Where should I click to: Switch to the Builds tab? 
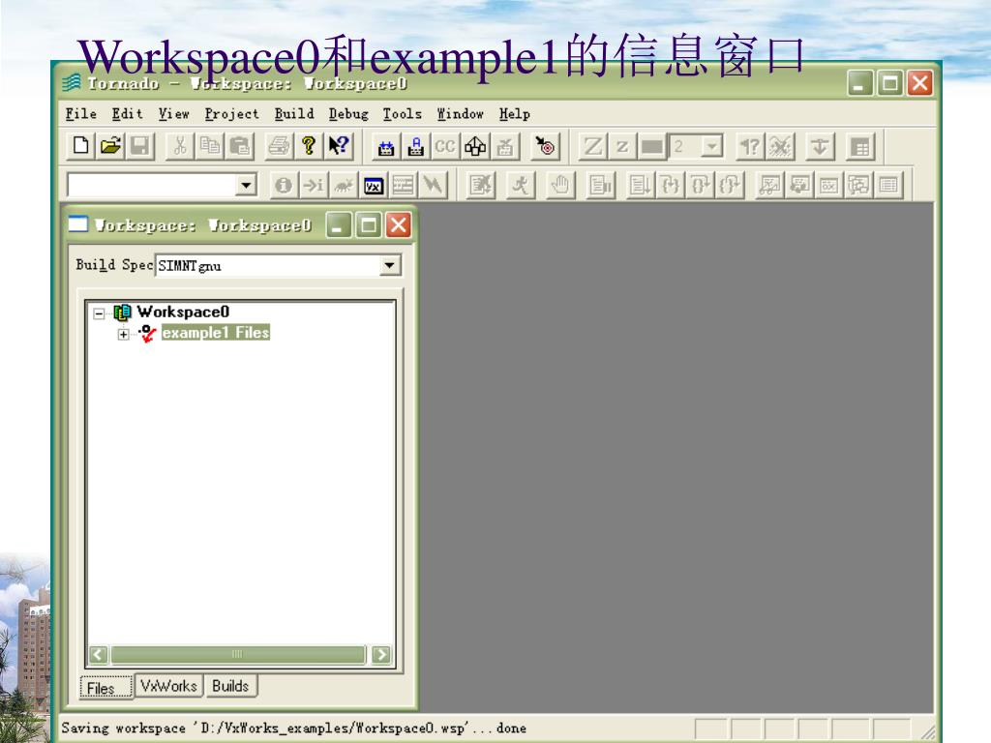point(230,686)
